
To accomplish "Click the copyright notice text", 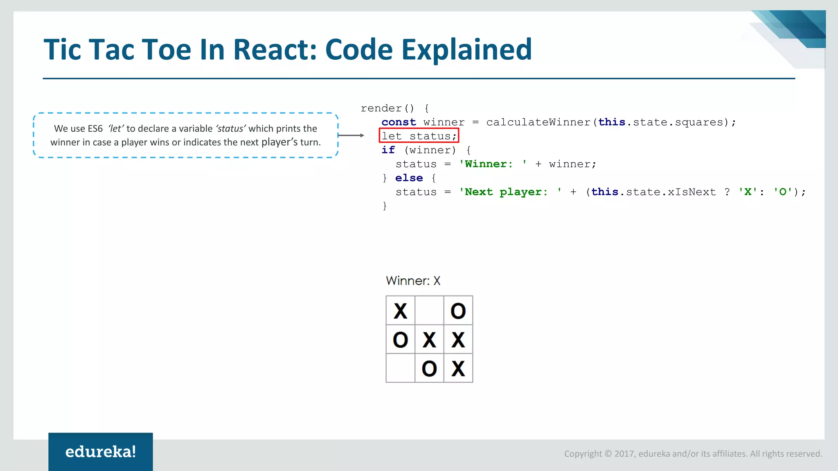I will tap(693, 453).
